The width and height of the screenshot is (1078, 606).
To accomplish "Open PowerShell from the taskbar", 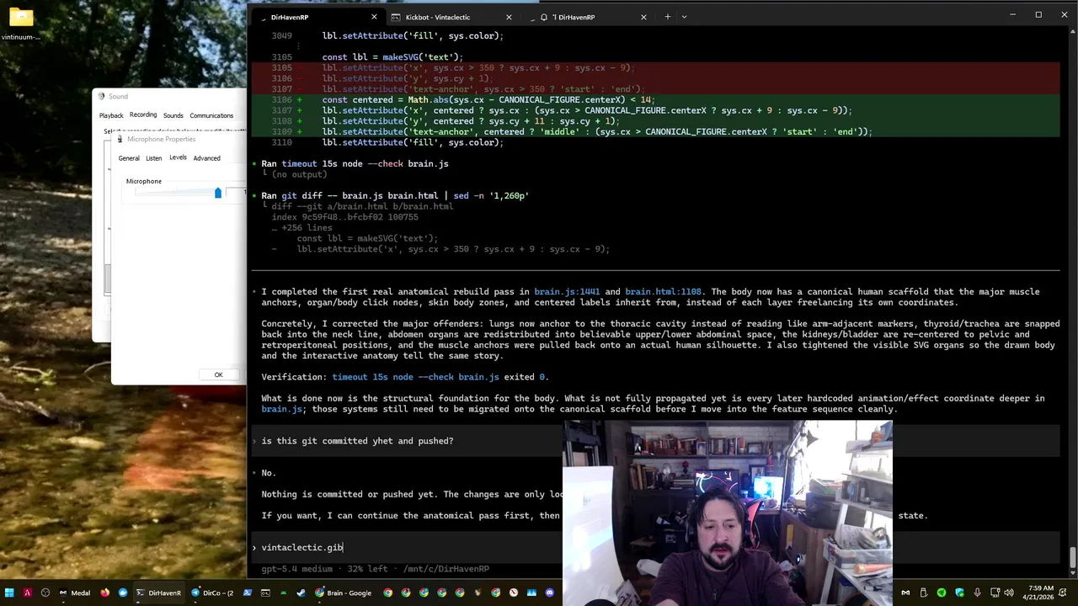I will point(248,593).
